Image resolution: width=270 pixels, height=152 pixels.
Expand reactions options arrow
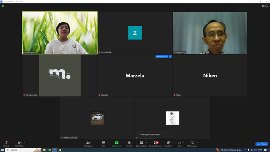click(172, 143)
